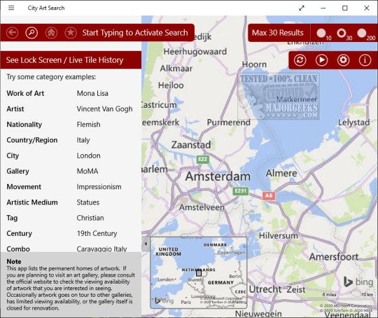This screenshot has width=378, height=318.
Task: Search example Vincent Van Gogh
Action: click(x=105, y=109)
